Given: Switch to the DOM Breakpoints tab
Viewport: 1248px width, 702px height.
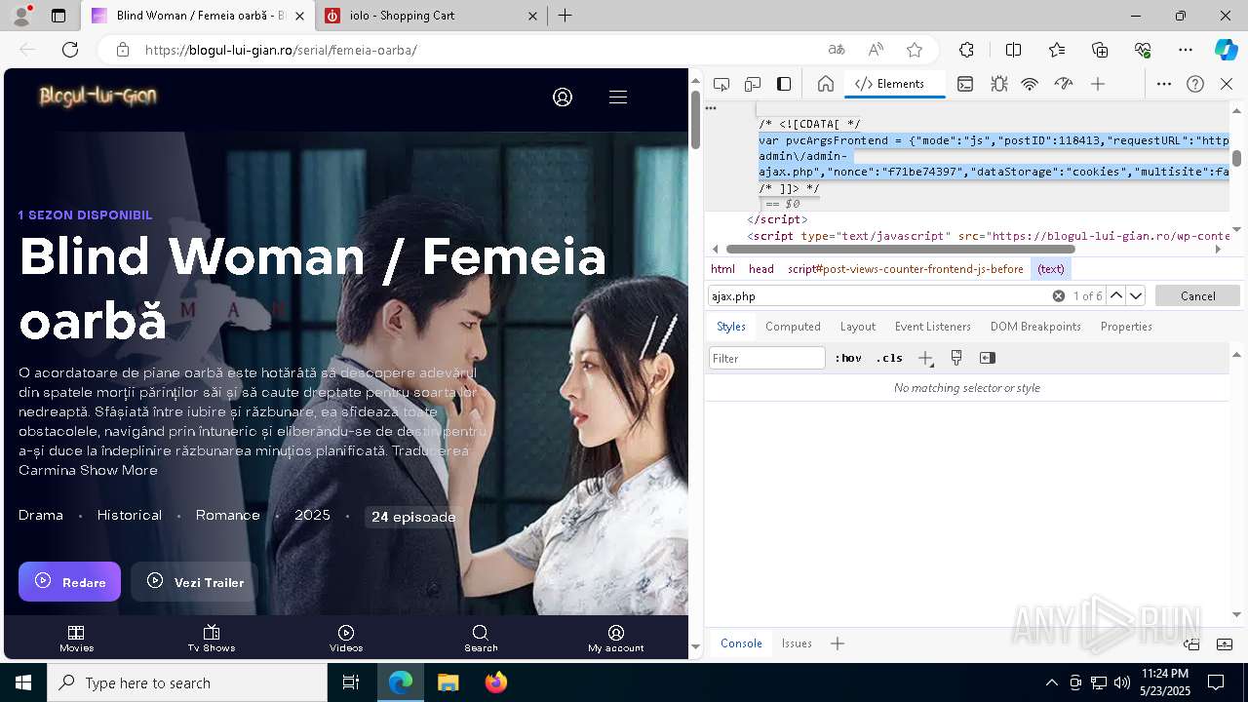Looking at the screenshot, I should (x=1035, y=327).
